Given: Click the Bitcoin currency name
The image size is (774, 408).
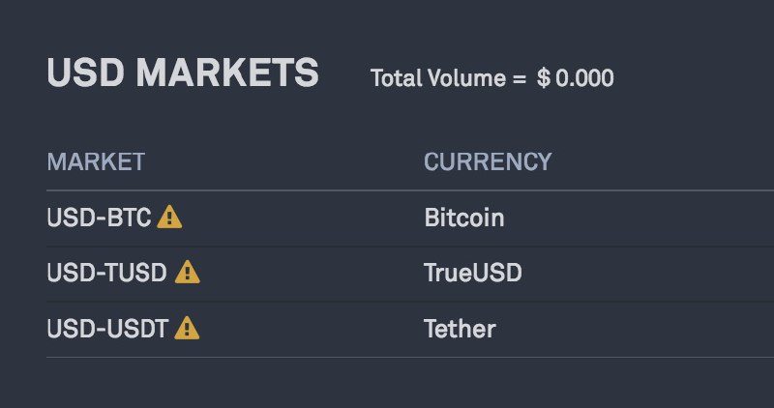Looking at the screenshot, I should click(x=463, y=218).
